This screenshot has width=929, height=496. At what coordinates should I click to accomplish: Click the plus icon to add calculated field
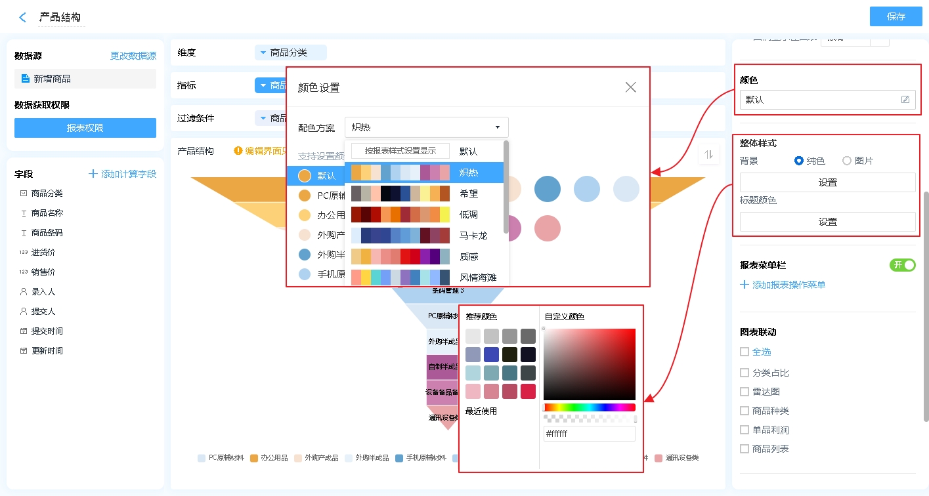tap(93, 174)
